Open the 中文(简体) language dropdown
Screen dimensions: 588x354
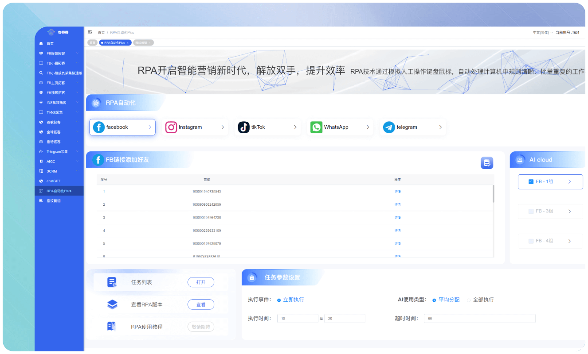542,33
